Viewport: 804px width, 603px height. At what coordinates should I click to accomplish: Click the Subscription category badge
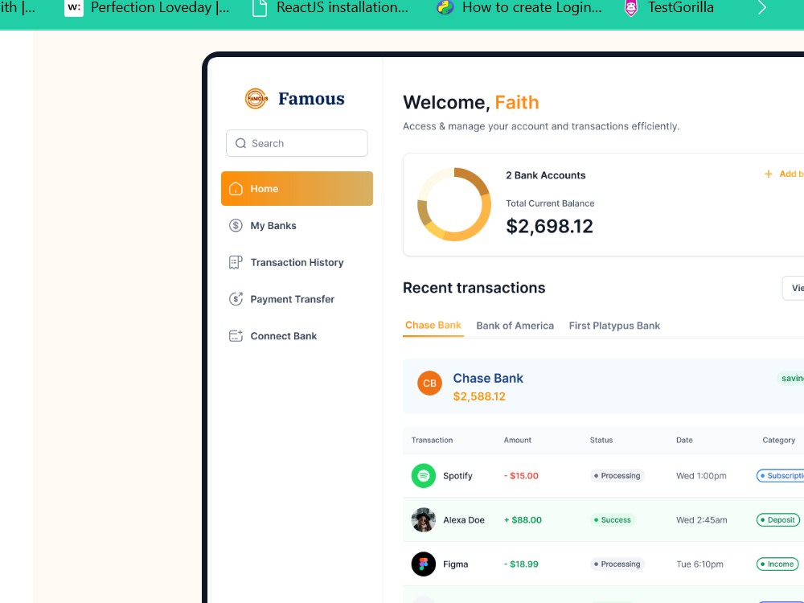[x=781, y=476]
